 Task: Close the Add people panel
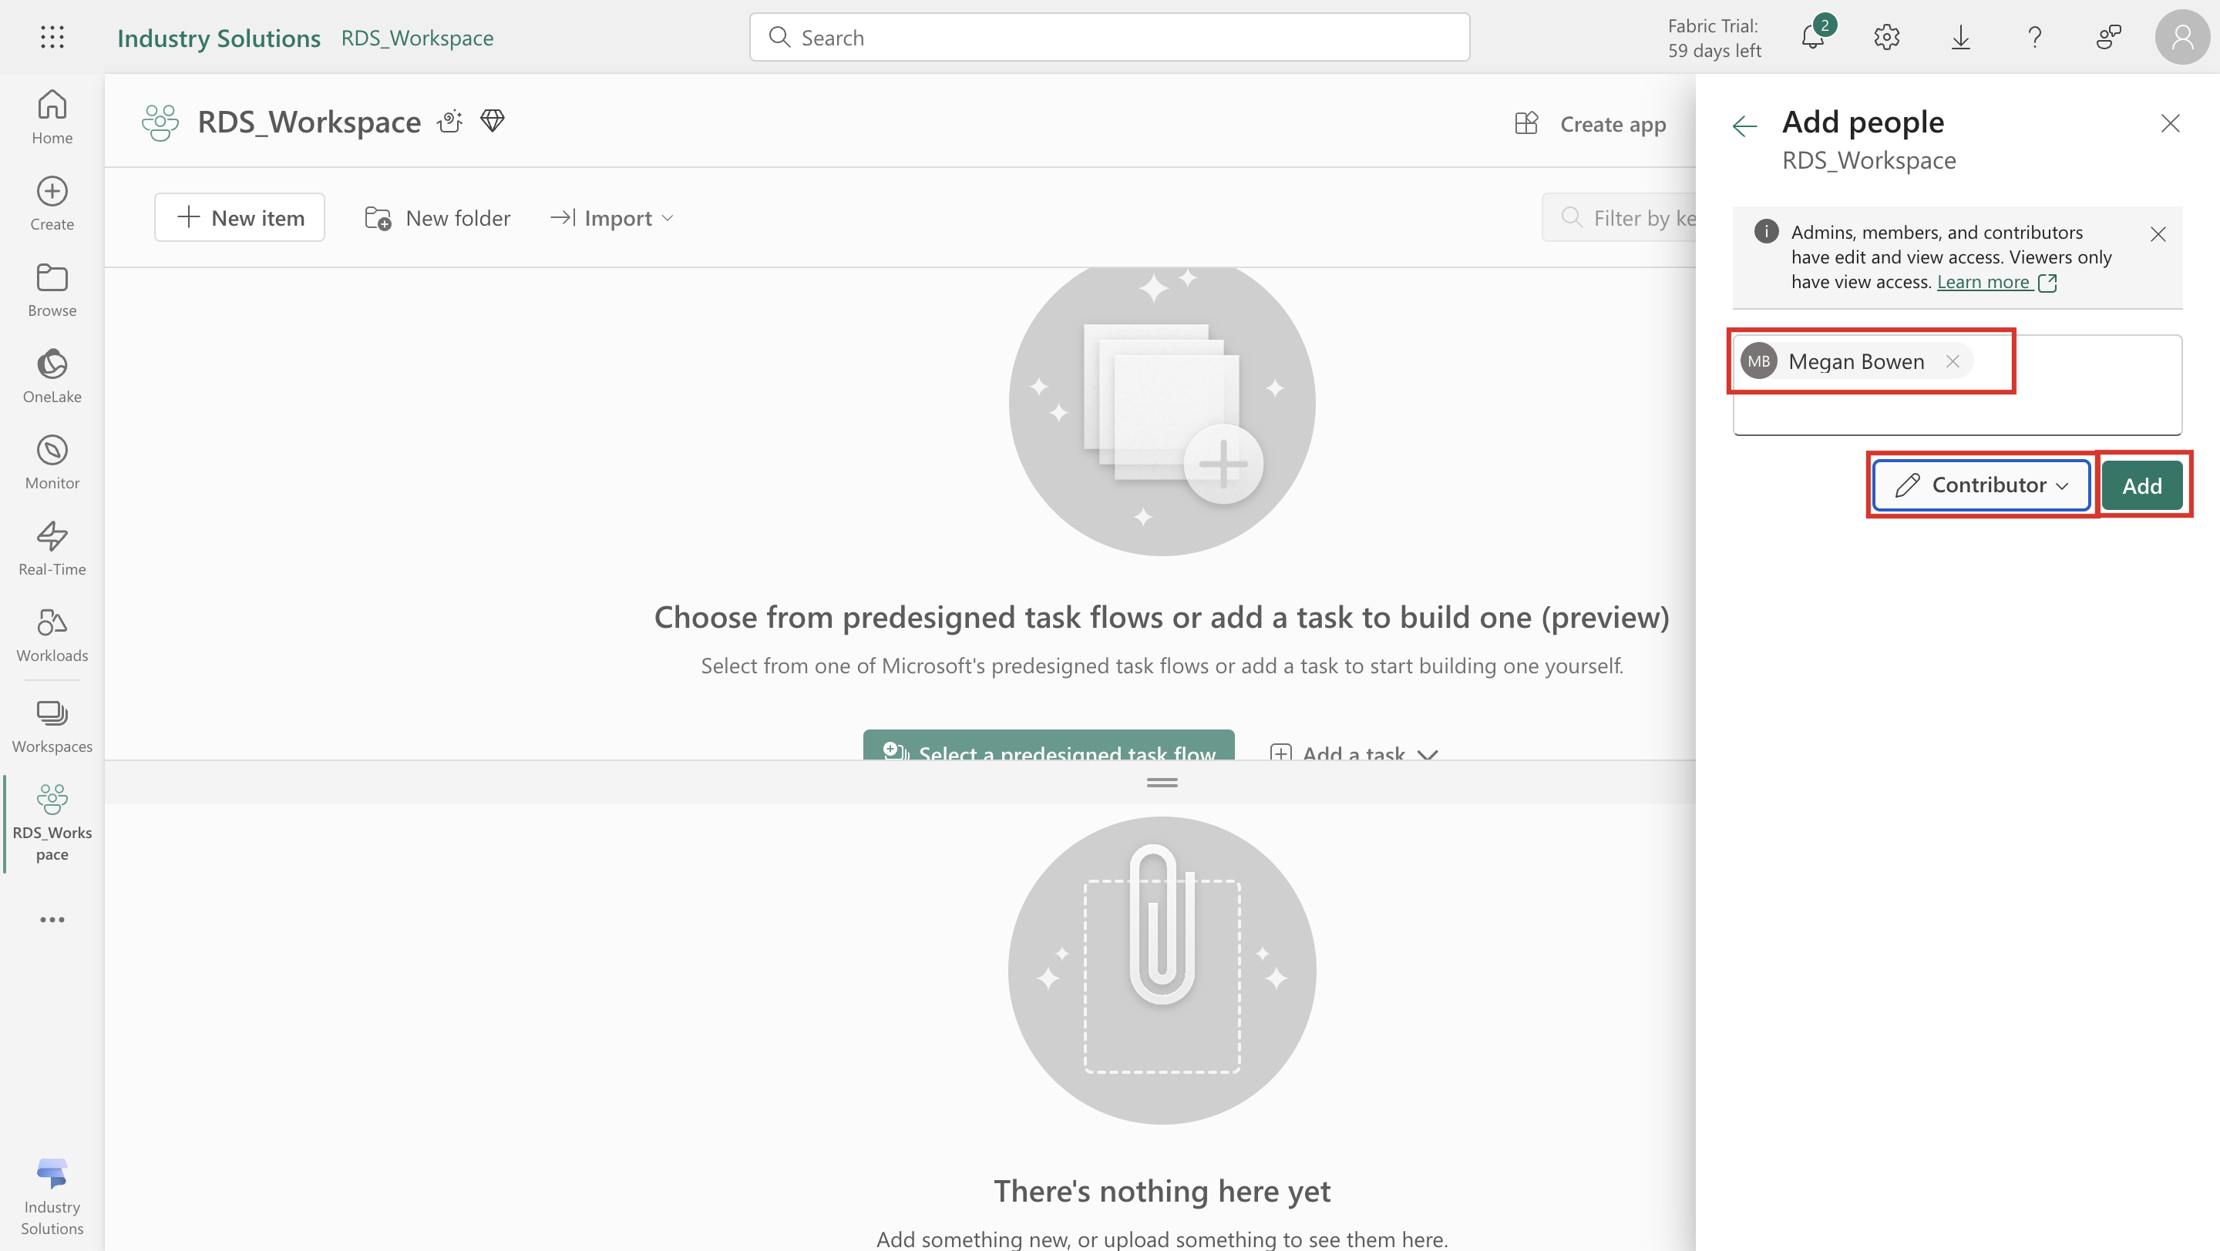pos(2170,123)
